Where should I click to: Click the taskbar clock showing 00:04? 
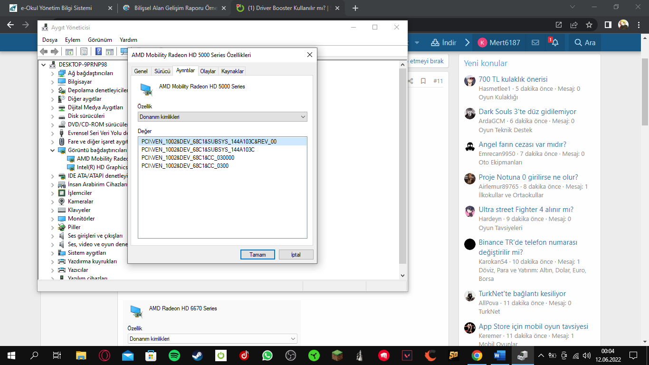coord(608,355)
